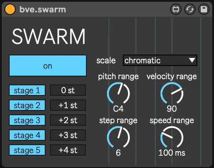Disable the stage 2 toggle
The height and width of the screenshot is (168, 214).
tap(27, 105)
